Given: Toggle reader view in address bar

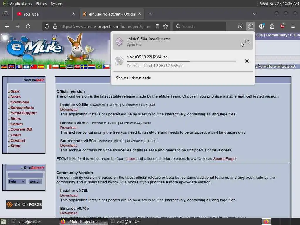Looking at the screenshot, I should (x=157, y=26).
